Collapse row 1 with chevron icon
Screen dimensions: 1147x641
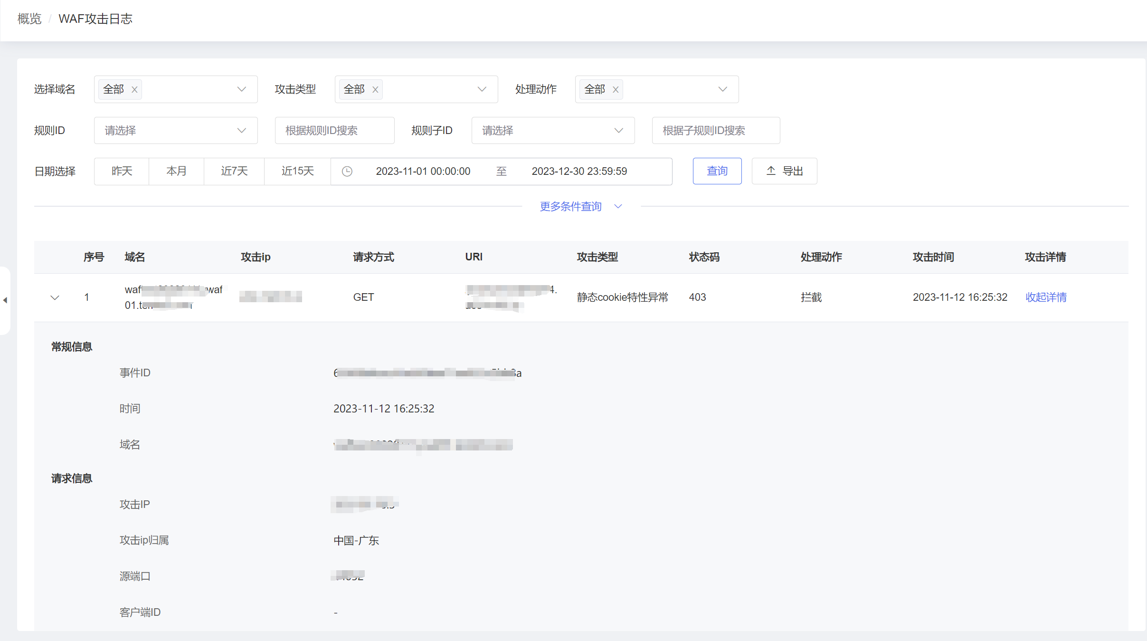(x=55, y=297)
